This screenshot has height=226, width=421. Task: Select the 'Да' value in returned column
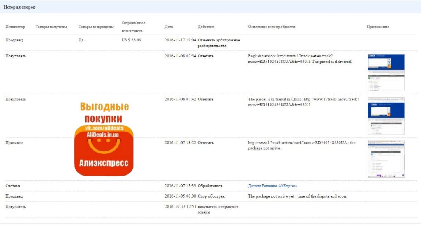point(81,40)
